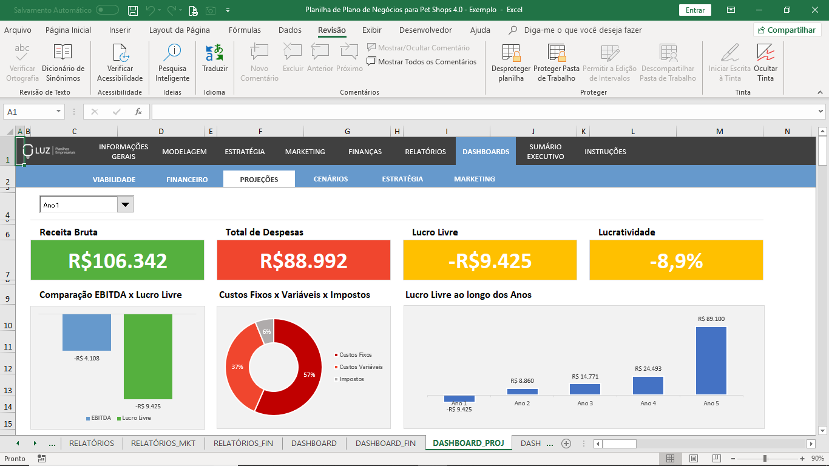This screenshot has width=829, height=466.
Task: Expand the Name Box dropdown arrow
Action: [58, 112]
